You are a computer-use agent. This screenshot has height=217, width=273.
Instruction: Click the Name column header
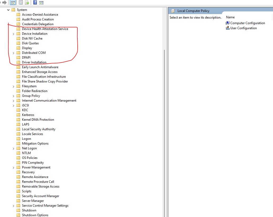point(230,17)
